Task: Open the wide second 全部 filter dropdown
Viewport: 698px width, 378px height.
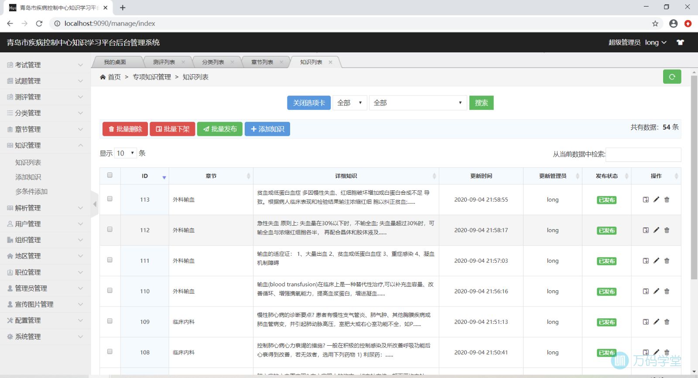Action: click(x=418, y=103)
